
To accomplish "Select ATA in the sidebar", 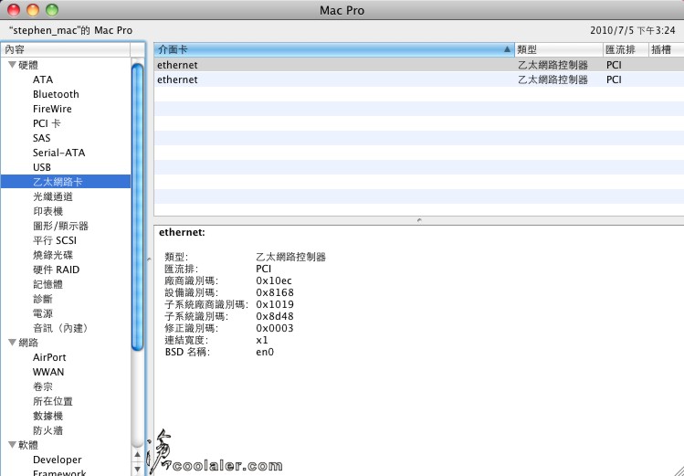I will tap(43, 79).
